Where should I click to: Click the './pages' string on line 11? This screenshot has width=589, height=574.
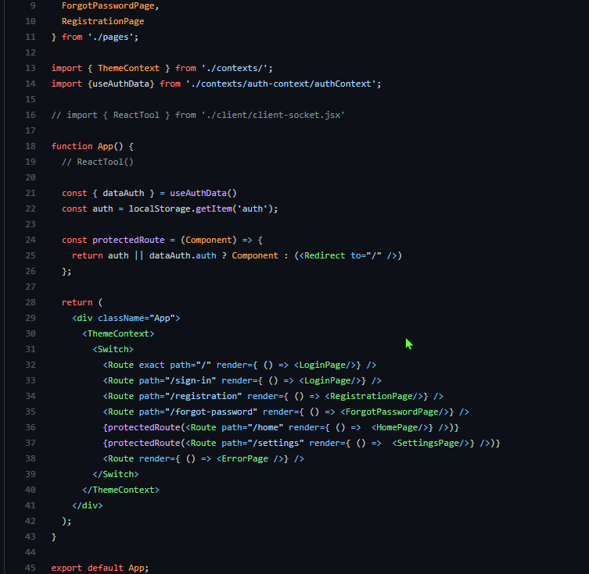pyautogui.click(x=110, y=37)
